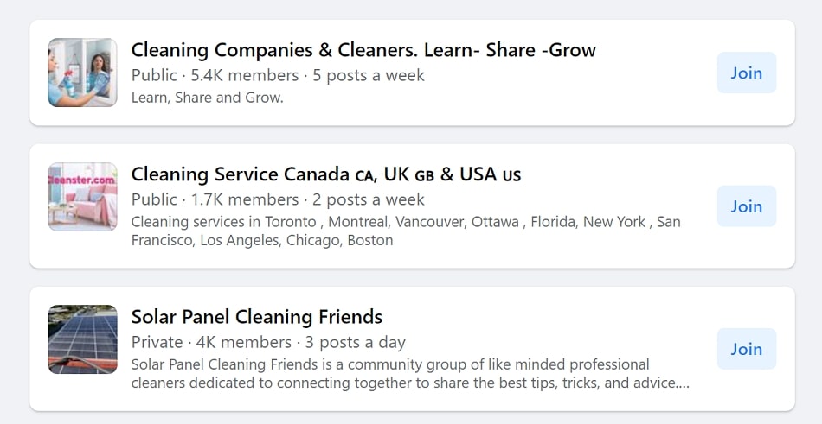The height and width of the screenshot is (424, 822).
Task: Join the Cleaning Service Canada, UK & USA group
Action: click(x=747, y=206)
